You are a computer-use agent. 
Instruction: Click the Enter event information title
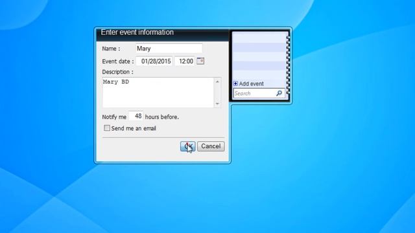click(x=137, y=32)
